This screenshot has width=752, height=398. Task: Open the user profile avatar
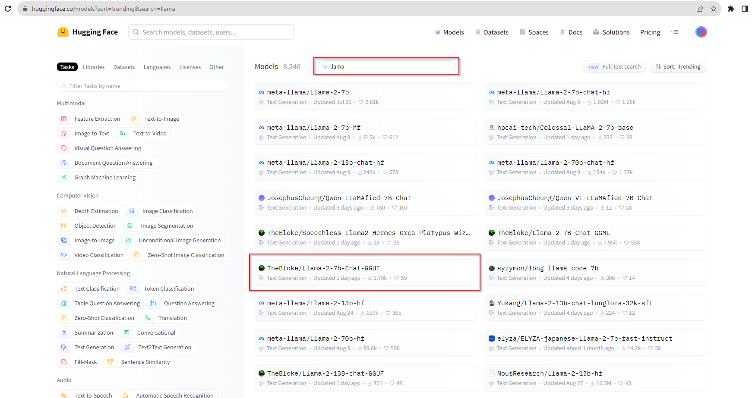point(701,32)
